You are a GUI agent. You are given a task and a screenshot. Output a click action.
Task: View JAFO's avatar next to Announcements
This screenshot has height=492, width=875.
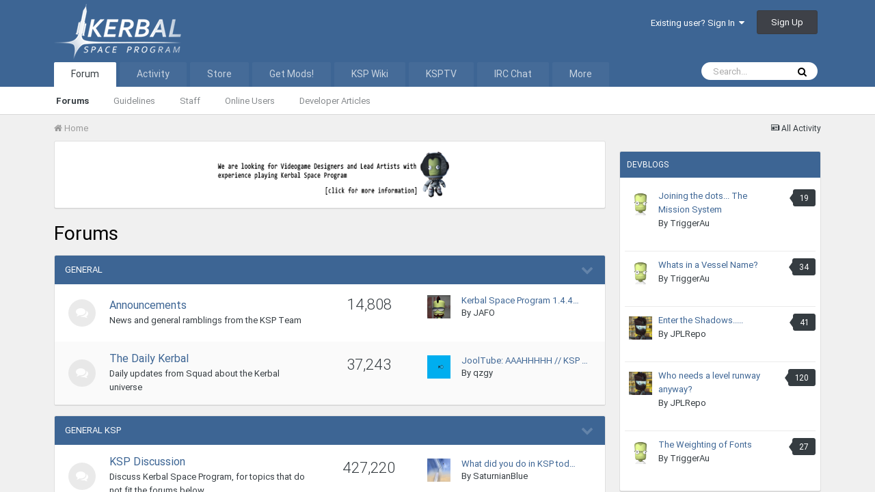439,307
